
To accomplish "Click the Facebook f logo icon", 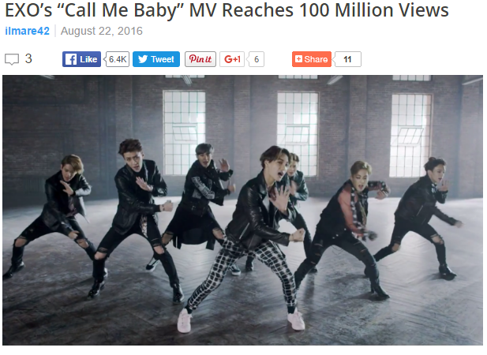I will pos(71,59).
